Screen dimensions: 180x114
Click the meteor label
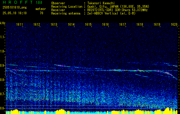[x=41, y=9]
